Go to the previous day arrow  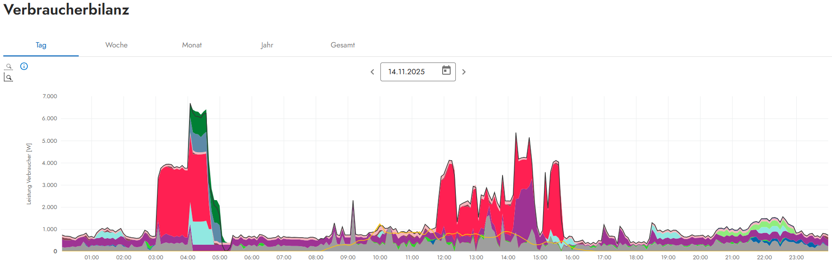click(372, 72)
